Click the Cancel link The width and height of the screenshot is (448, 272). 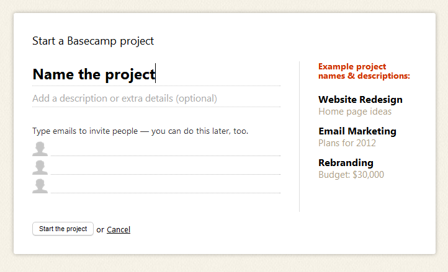tap(119, 229)
